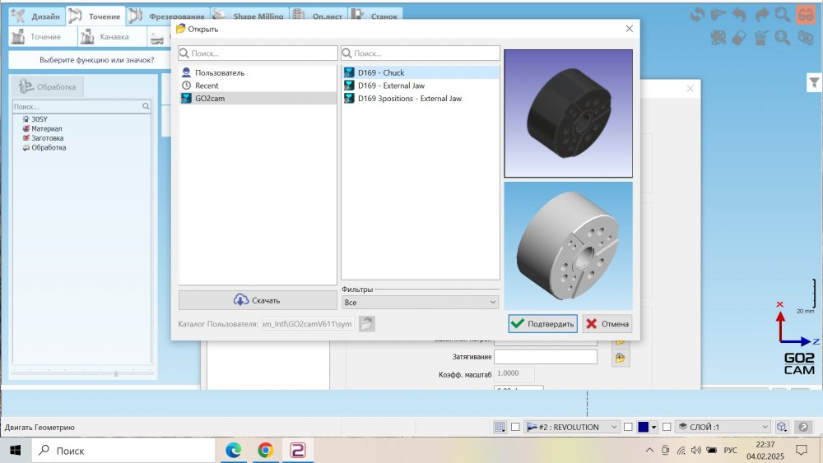Open Google Chrome from the taskbar

pos(266,451)
